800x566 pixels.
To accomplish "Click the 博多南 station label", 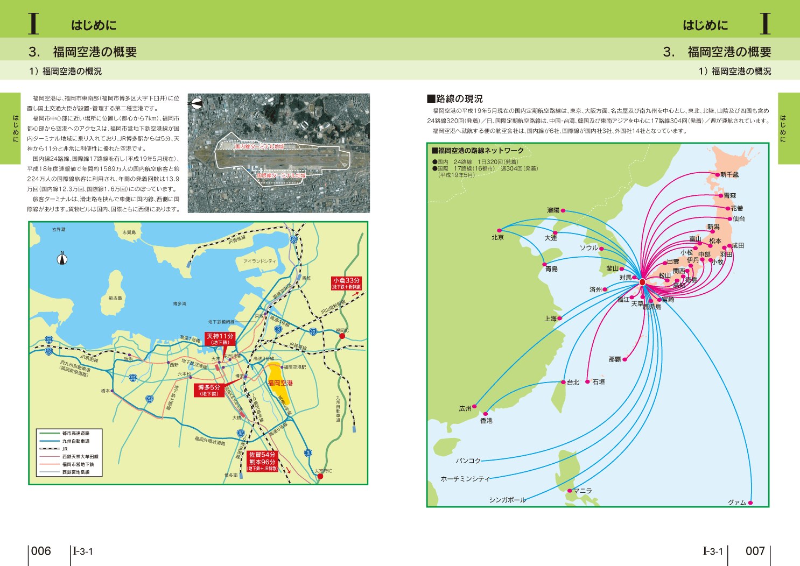I will coord(231,476).
